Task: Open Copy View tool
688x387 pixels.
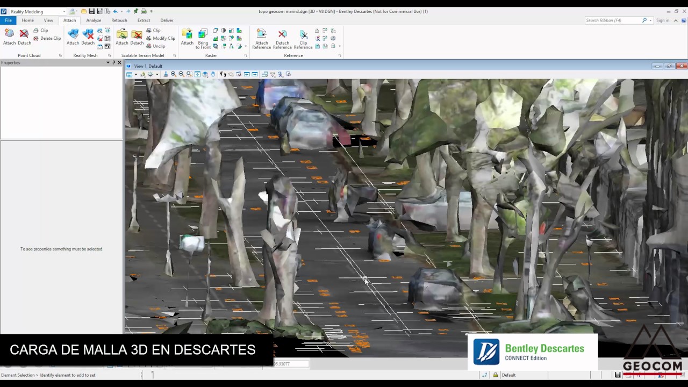Action: click(264, 74)
